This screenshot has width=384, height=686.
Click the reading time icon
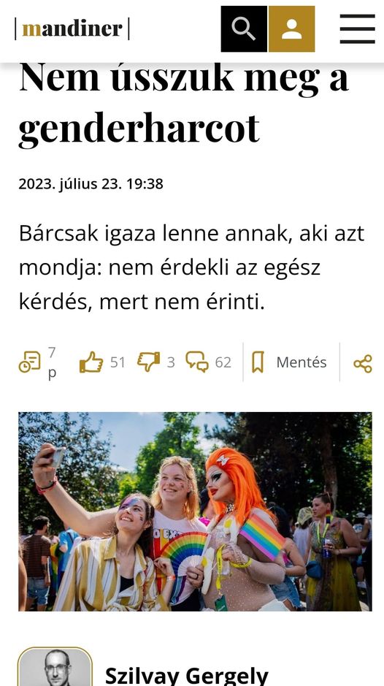tap(29, 362)
